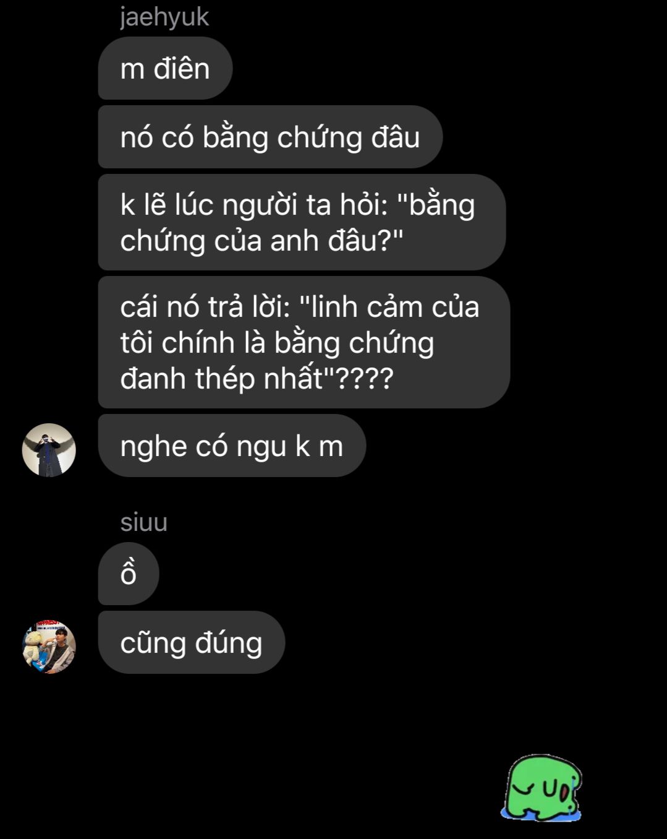Click the word "đúng" in the last message
This screenshot has height=839, width=667.
click(229, 643)
